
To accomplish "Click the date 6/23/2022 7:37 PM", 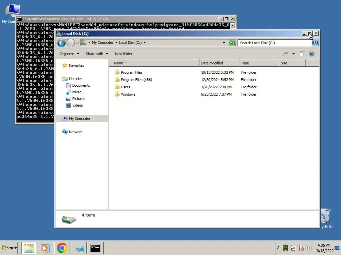I will [x=216, y=94].
